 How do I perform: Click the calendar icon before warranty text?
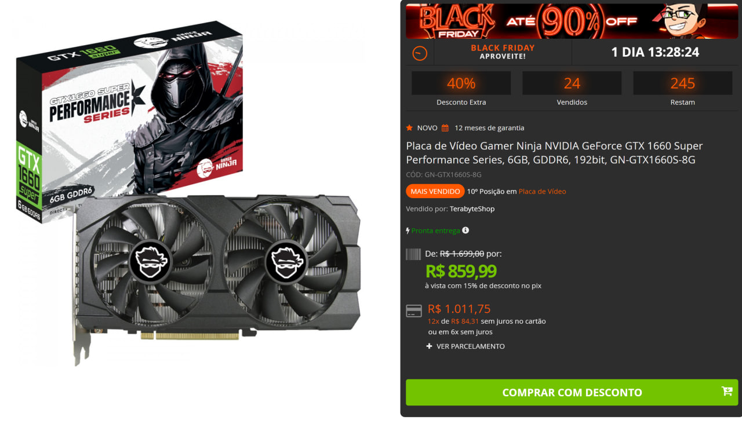click(445, 128)
